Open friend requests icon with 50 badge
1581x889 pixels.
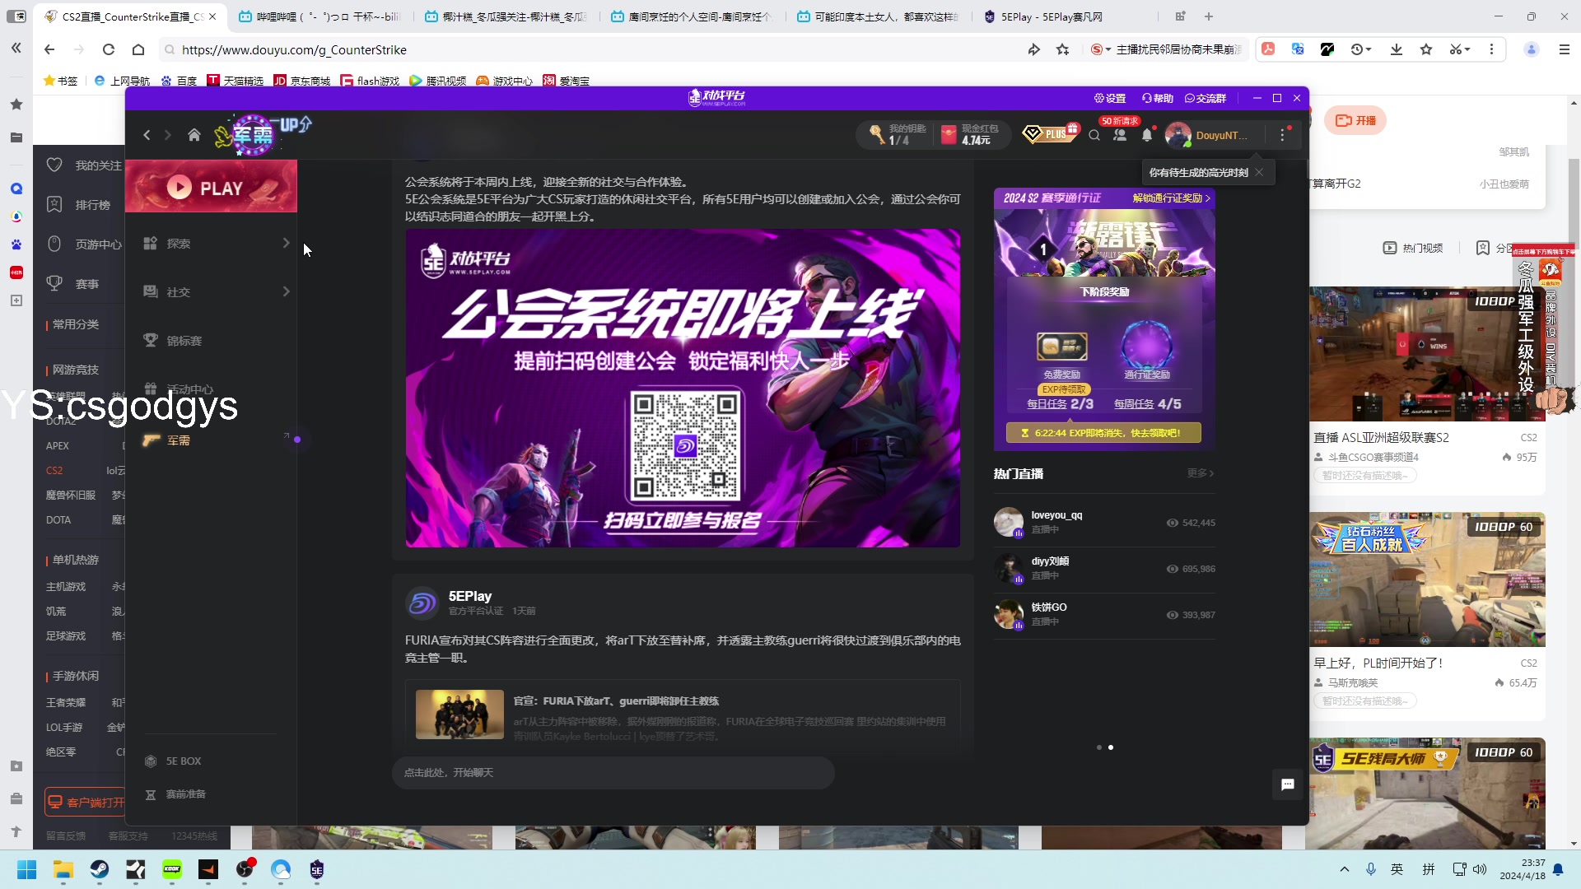pyautogui.click(x=1120, y=133)
